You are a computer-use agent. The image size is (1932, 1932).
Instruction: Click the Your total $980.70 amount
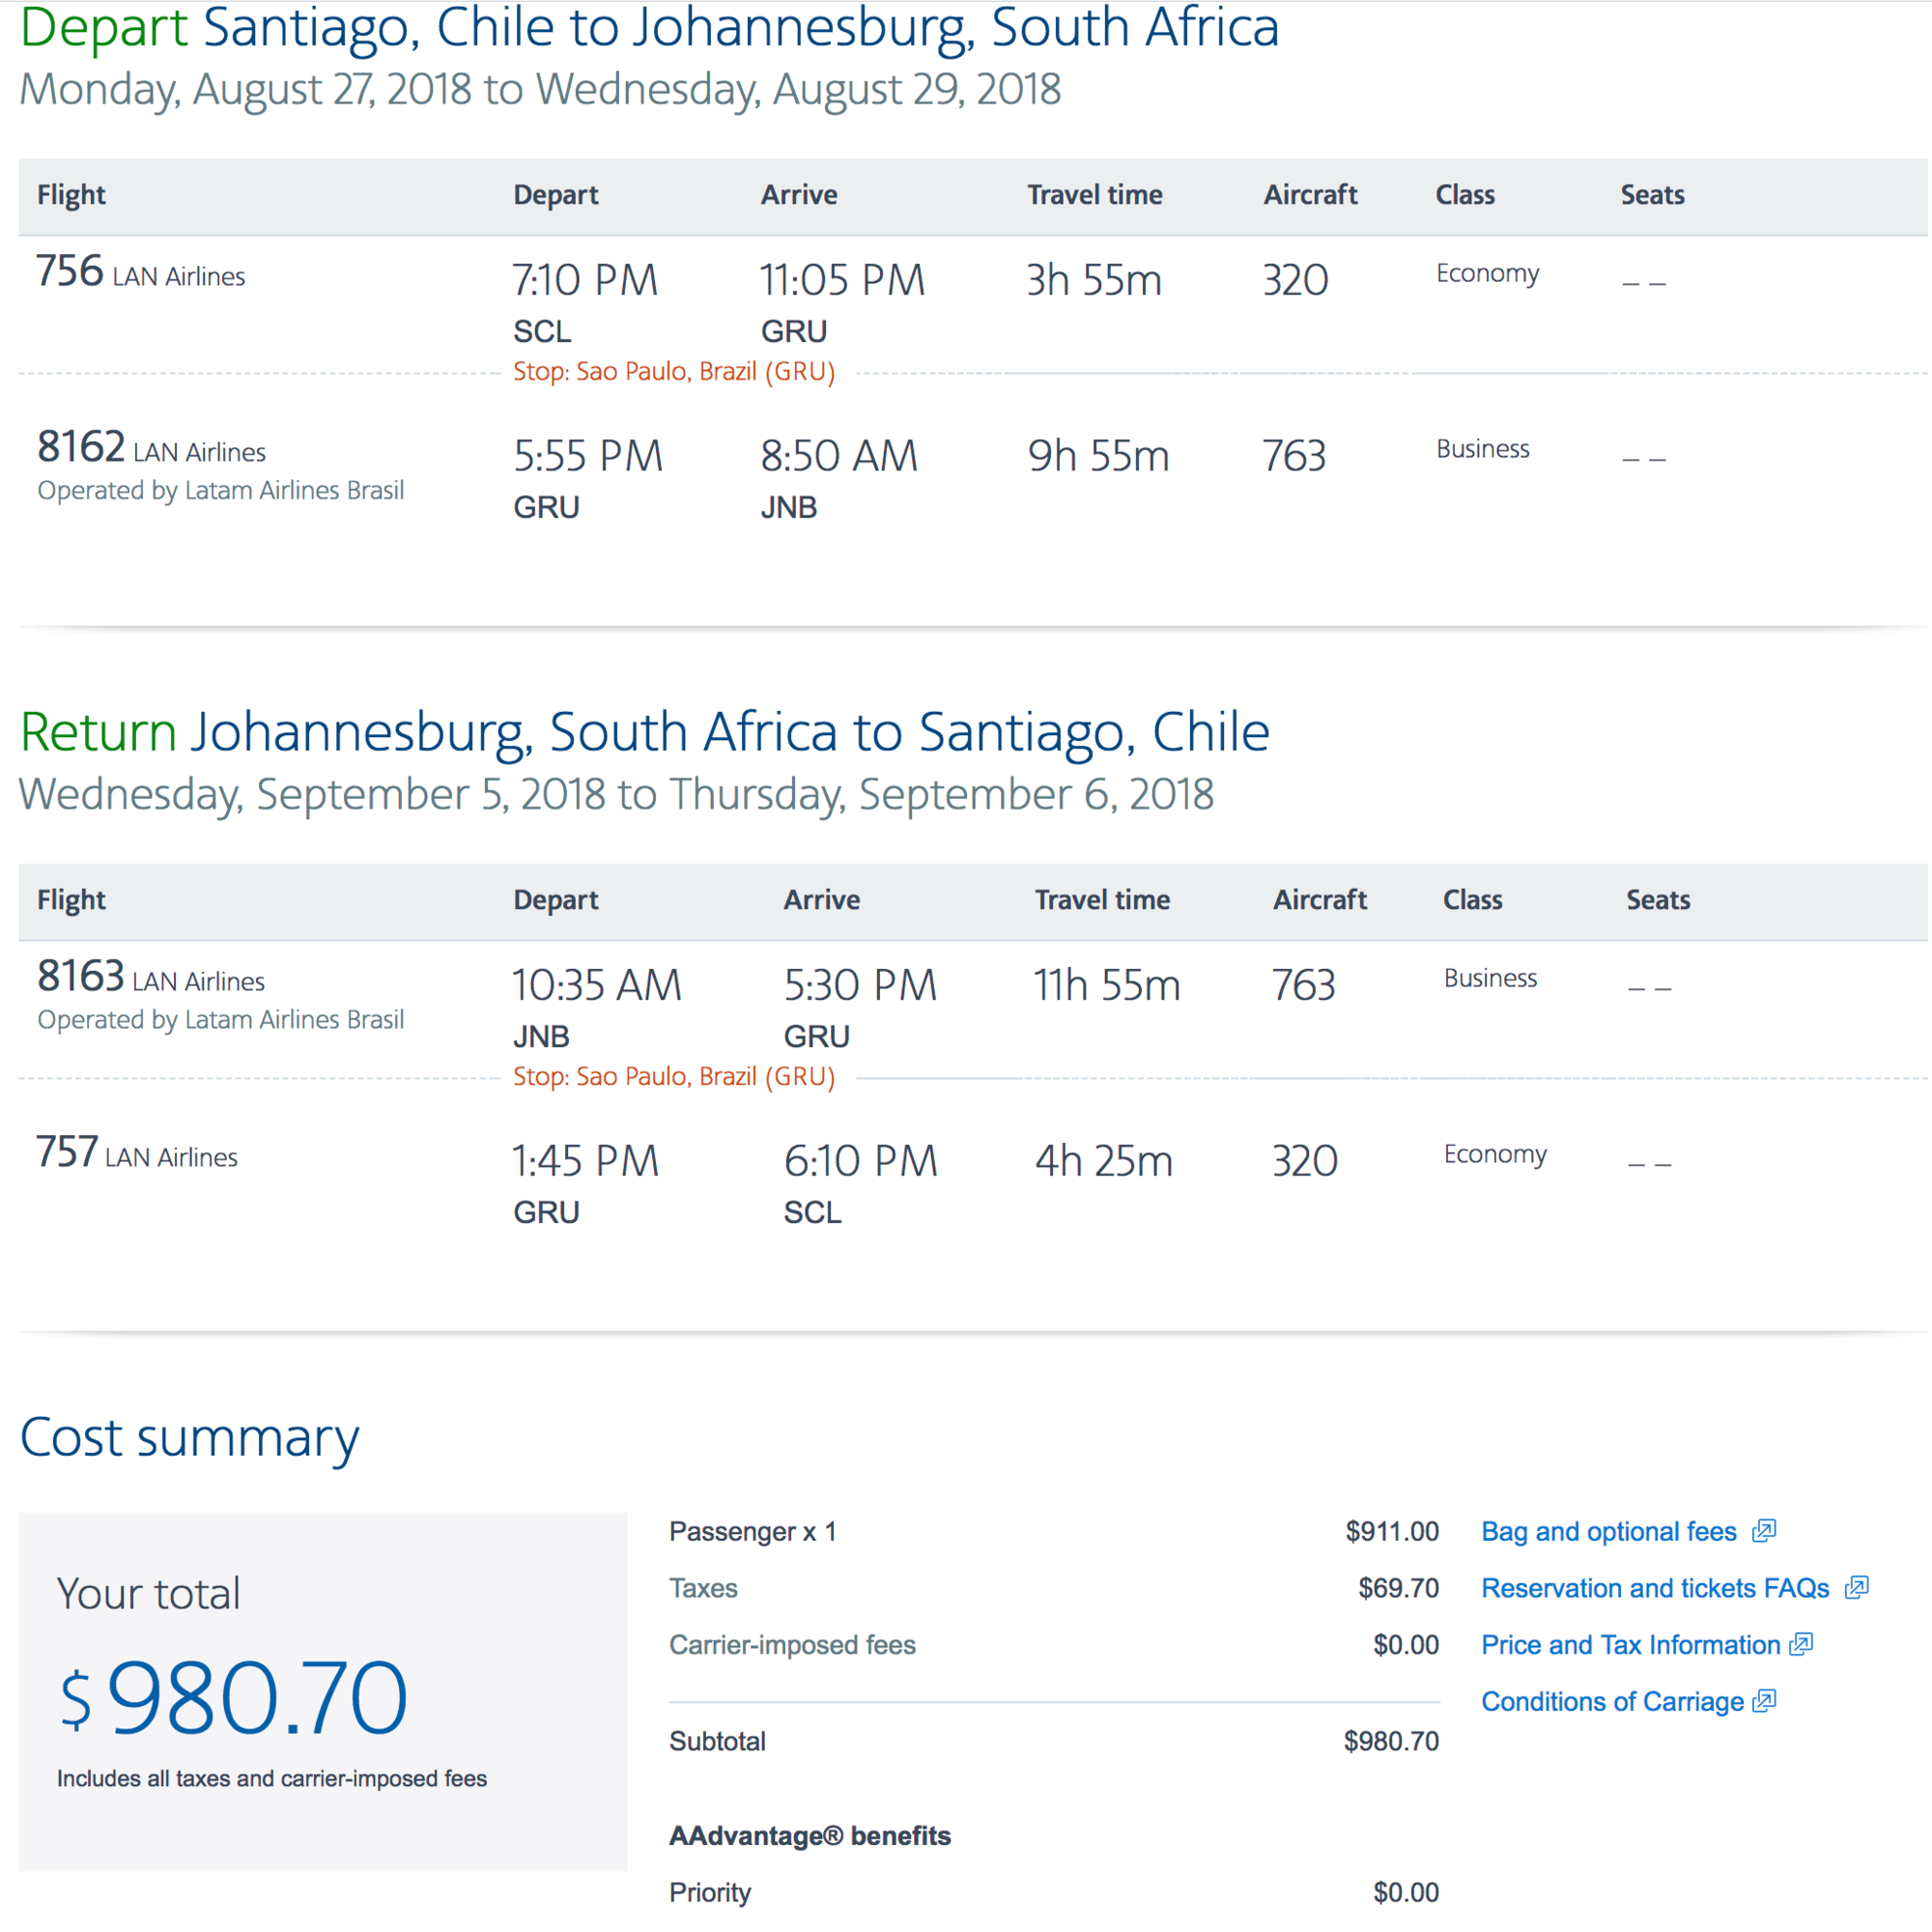click(x=234, y=1699)
